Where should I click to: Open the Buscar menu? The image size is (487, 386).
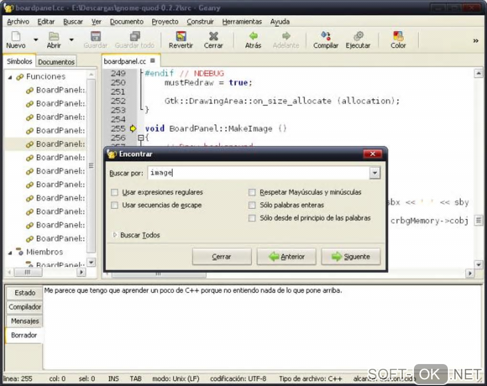[x=73, y=22]
